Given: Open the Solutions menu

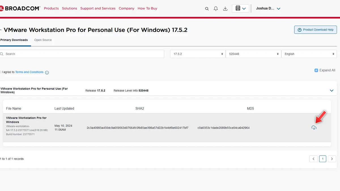Looking at the screenshot, I should 69,8.
